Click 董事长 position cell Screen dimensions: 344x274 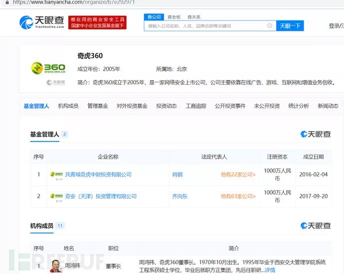[113, 266]
